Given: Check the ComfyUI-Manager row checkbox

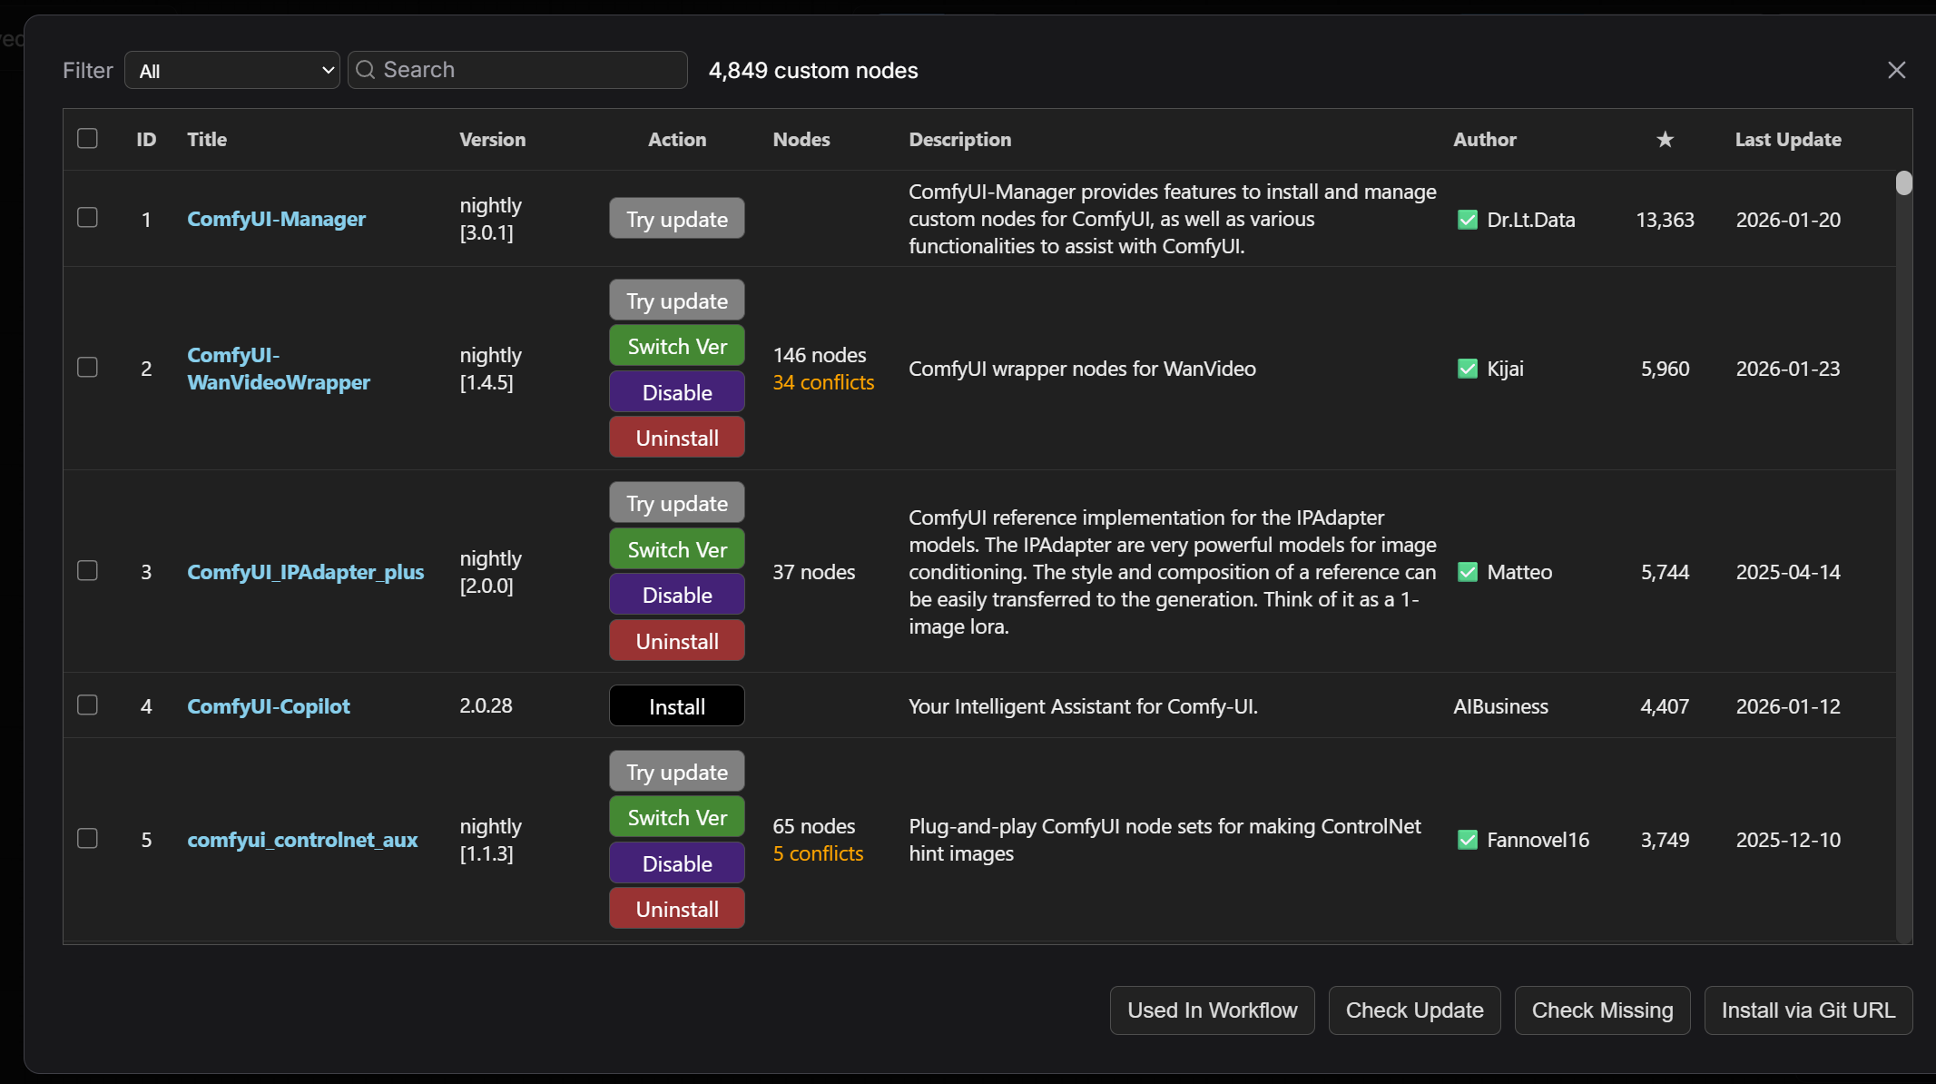Looking at the screenshot, I should tap(87, 218).
